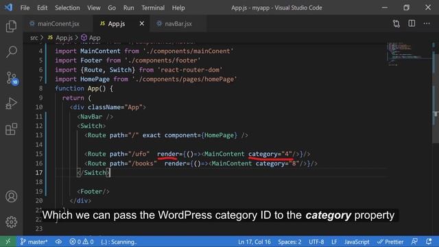Image resolution: width=439 pixels, height=247 pixels.
Task: Click line number 15 in gutter
Action: (x=39, y=154)
